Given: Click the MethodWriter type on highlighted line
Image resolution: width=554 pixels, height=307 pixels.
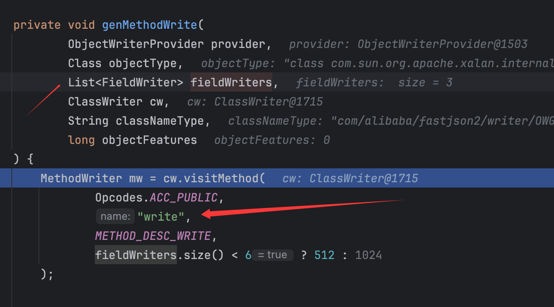Looking at the screenshot, I should point(81,178).
